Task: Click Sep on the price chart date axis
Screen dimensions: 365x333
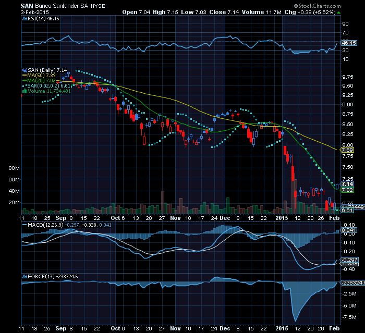Action: 61,218
